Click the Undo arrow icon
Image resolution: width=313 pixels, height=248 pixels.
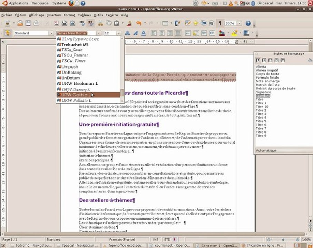139,23
